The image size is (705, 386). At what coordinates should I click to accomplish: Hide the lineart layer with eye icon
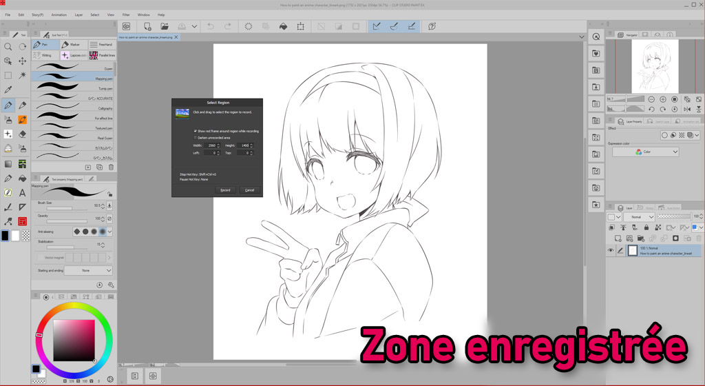(611, 251)
